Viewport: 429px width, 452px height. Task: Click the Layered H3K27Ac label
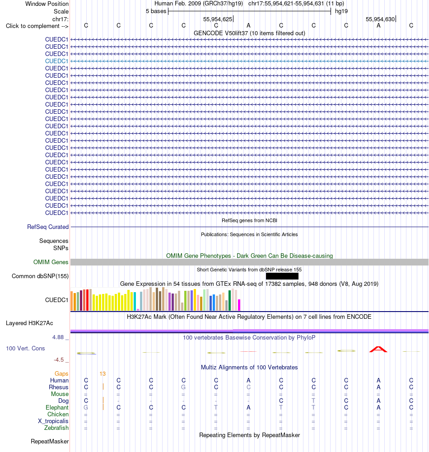pyautogui.click(x=29, y=323)
